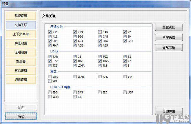Image resolution: width=191 pixels, height=124 pixels.
Task: Uncheck the ZIP file association
Action: coord(50,32)
